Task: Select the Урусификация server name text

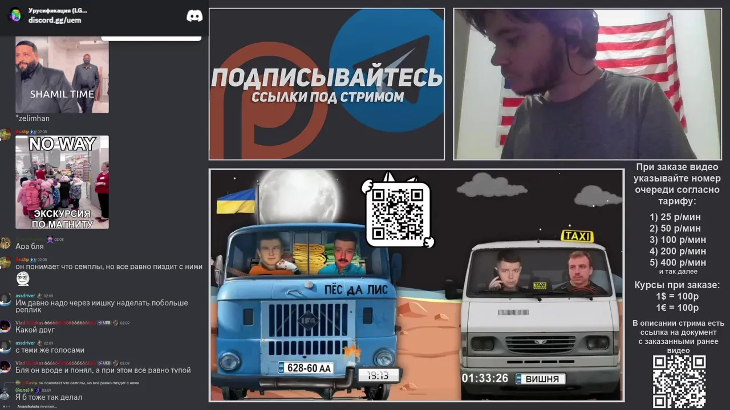Action: coord(58,11)
